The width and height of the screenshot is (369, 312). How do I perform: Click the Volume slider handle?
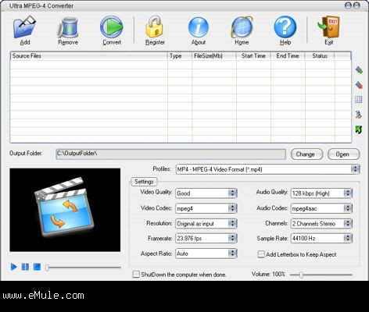point(301,275)
